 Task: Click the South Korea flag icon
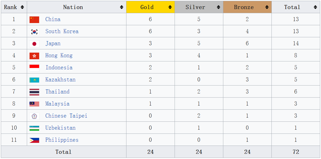tap(34, 32)
